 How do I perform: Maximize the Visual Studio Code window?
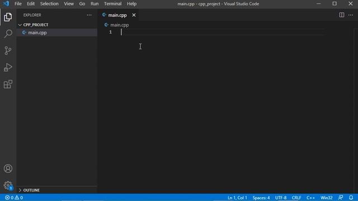[x=335, y=4]
